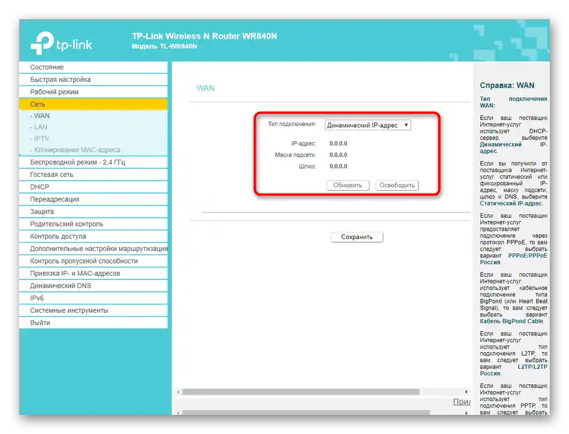Click the WAN page heading
The height and width of the screenshot is (434, 569).
[205, 88]
